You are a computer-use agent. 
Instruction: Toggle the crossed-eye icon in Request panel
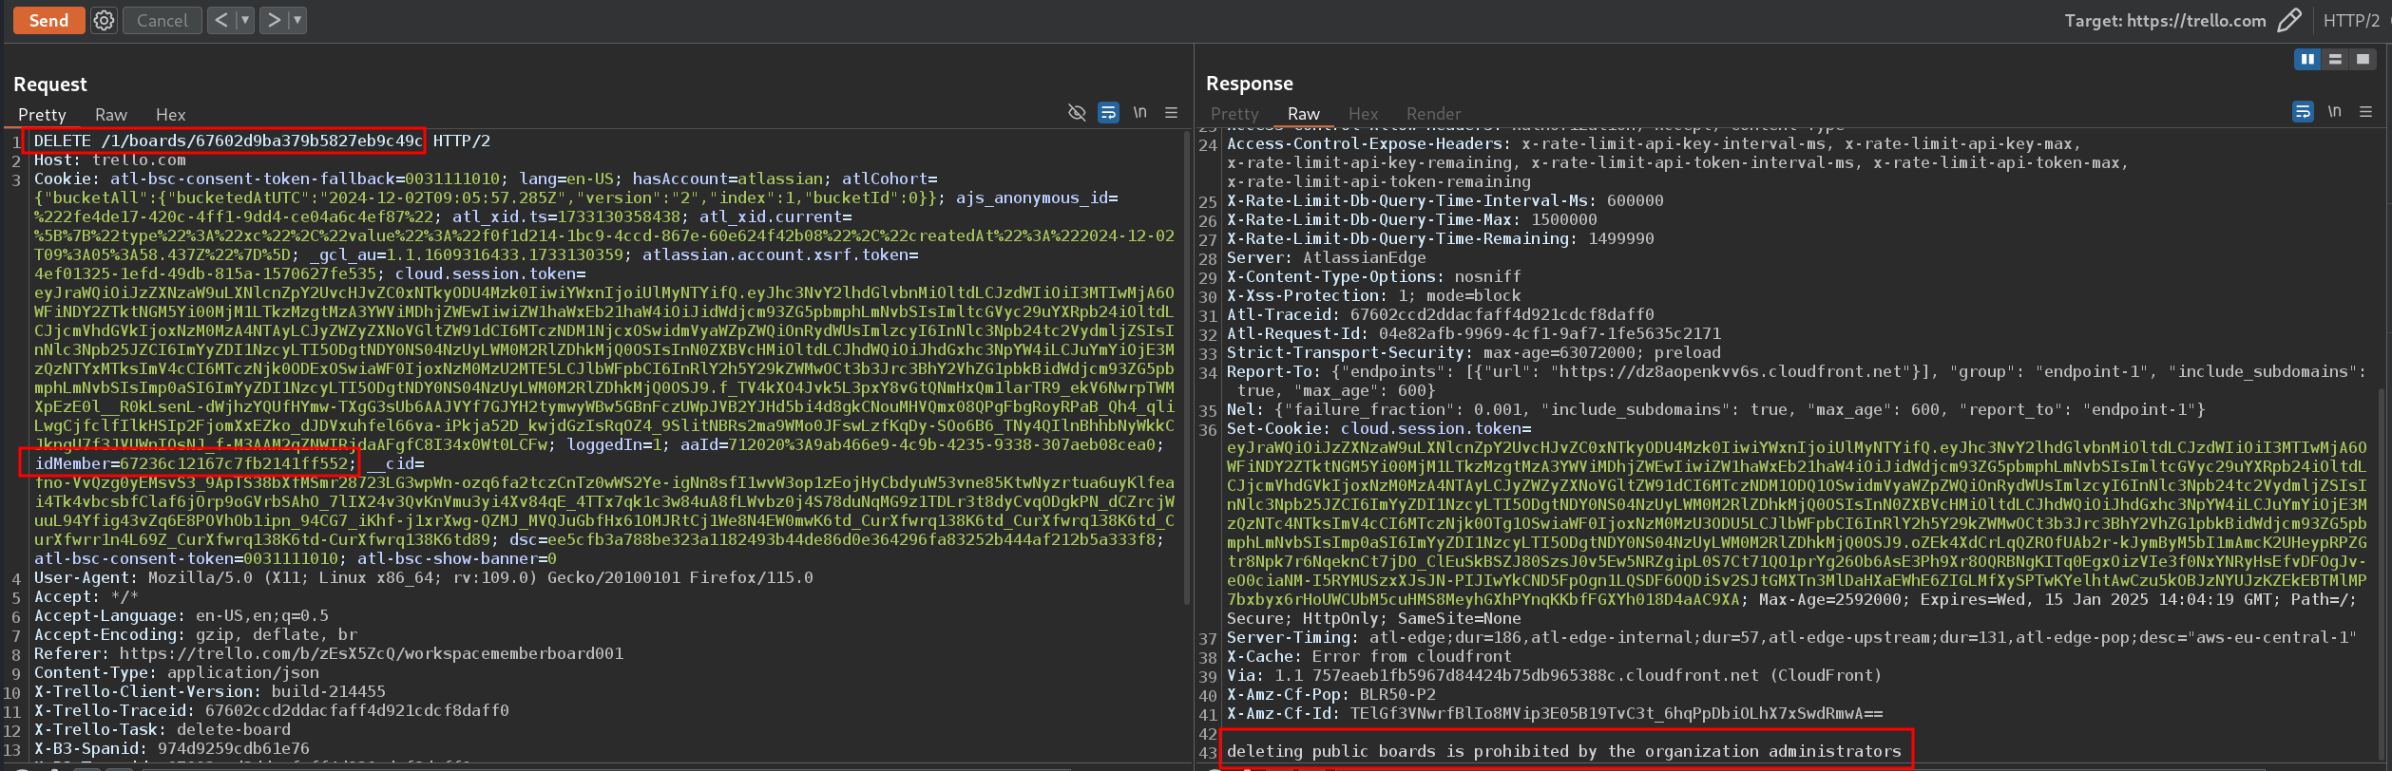[x=1077, y=112]
